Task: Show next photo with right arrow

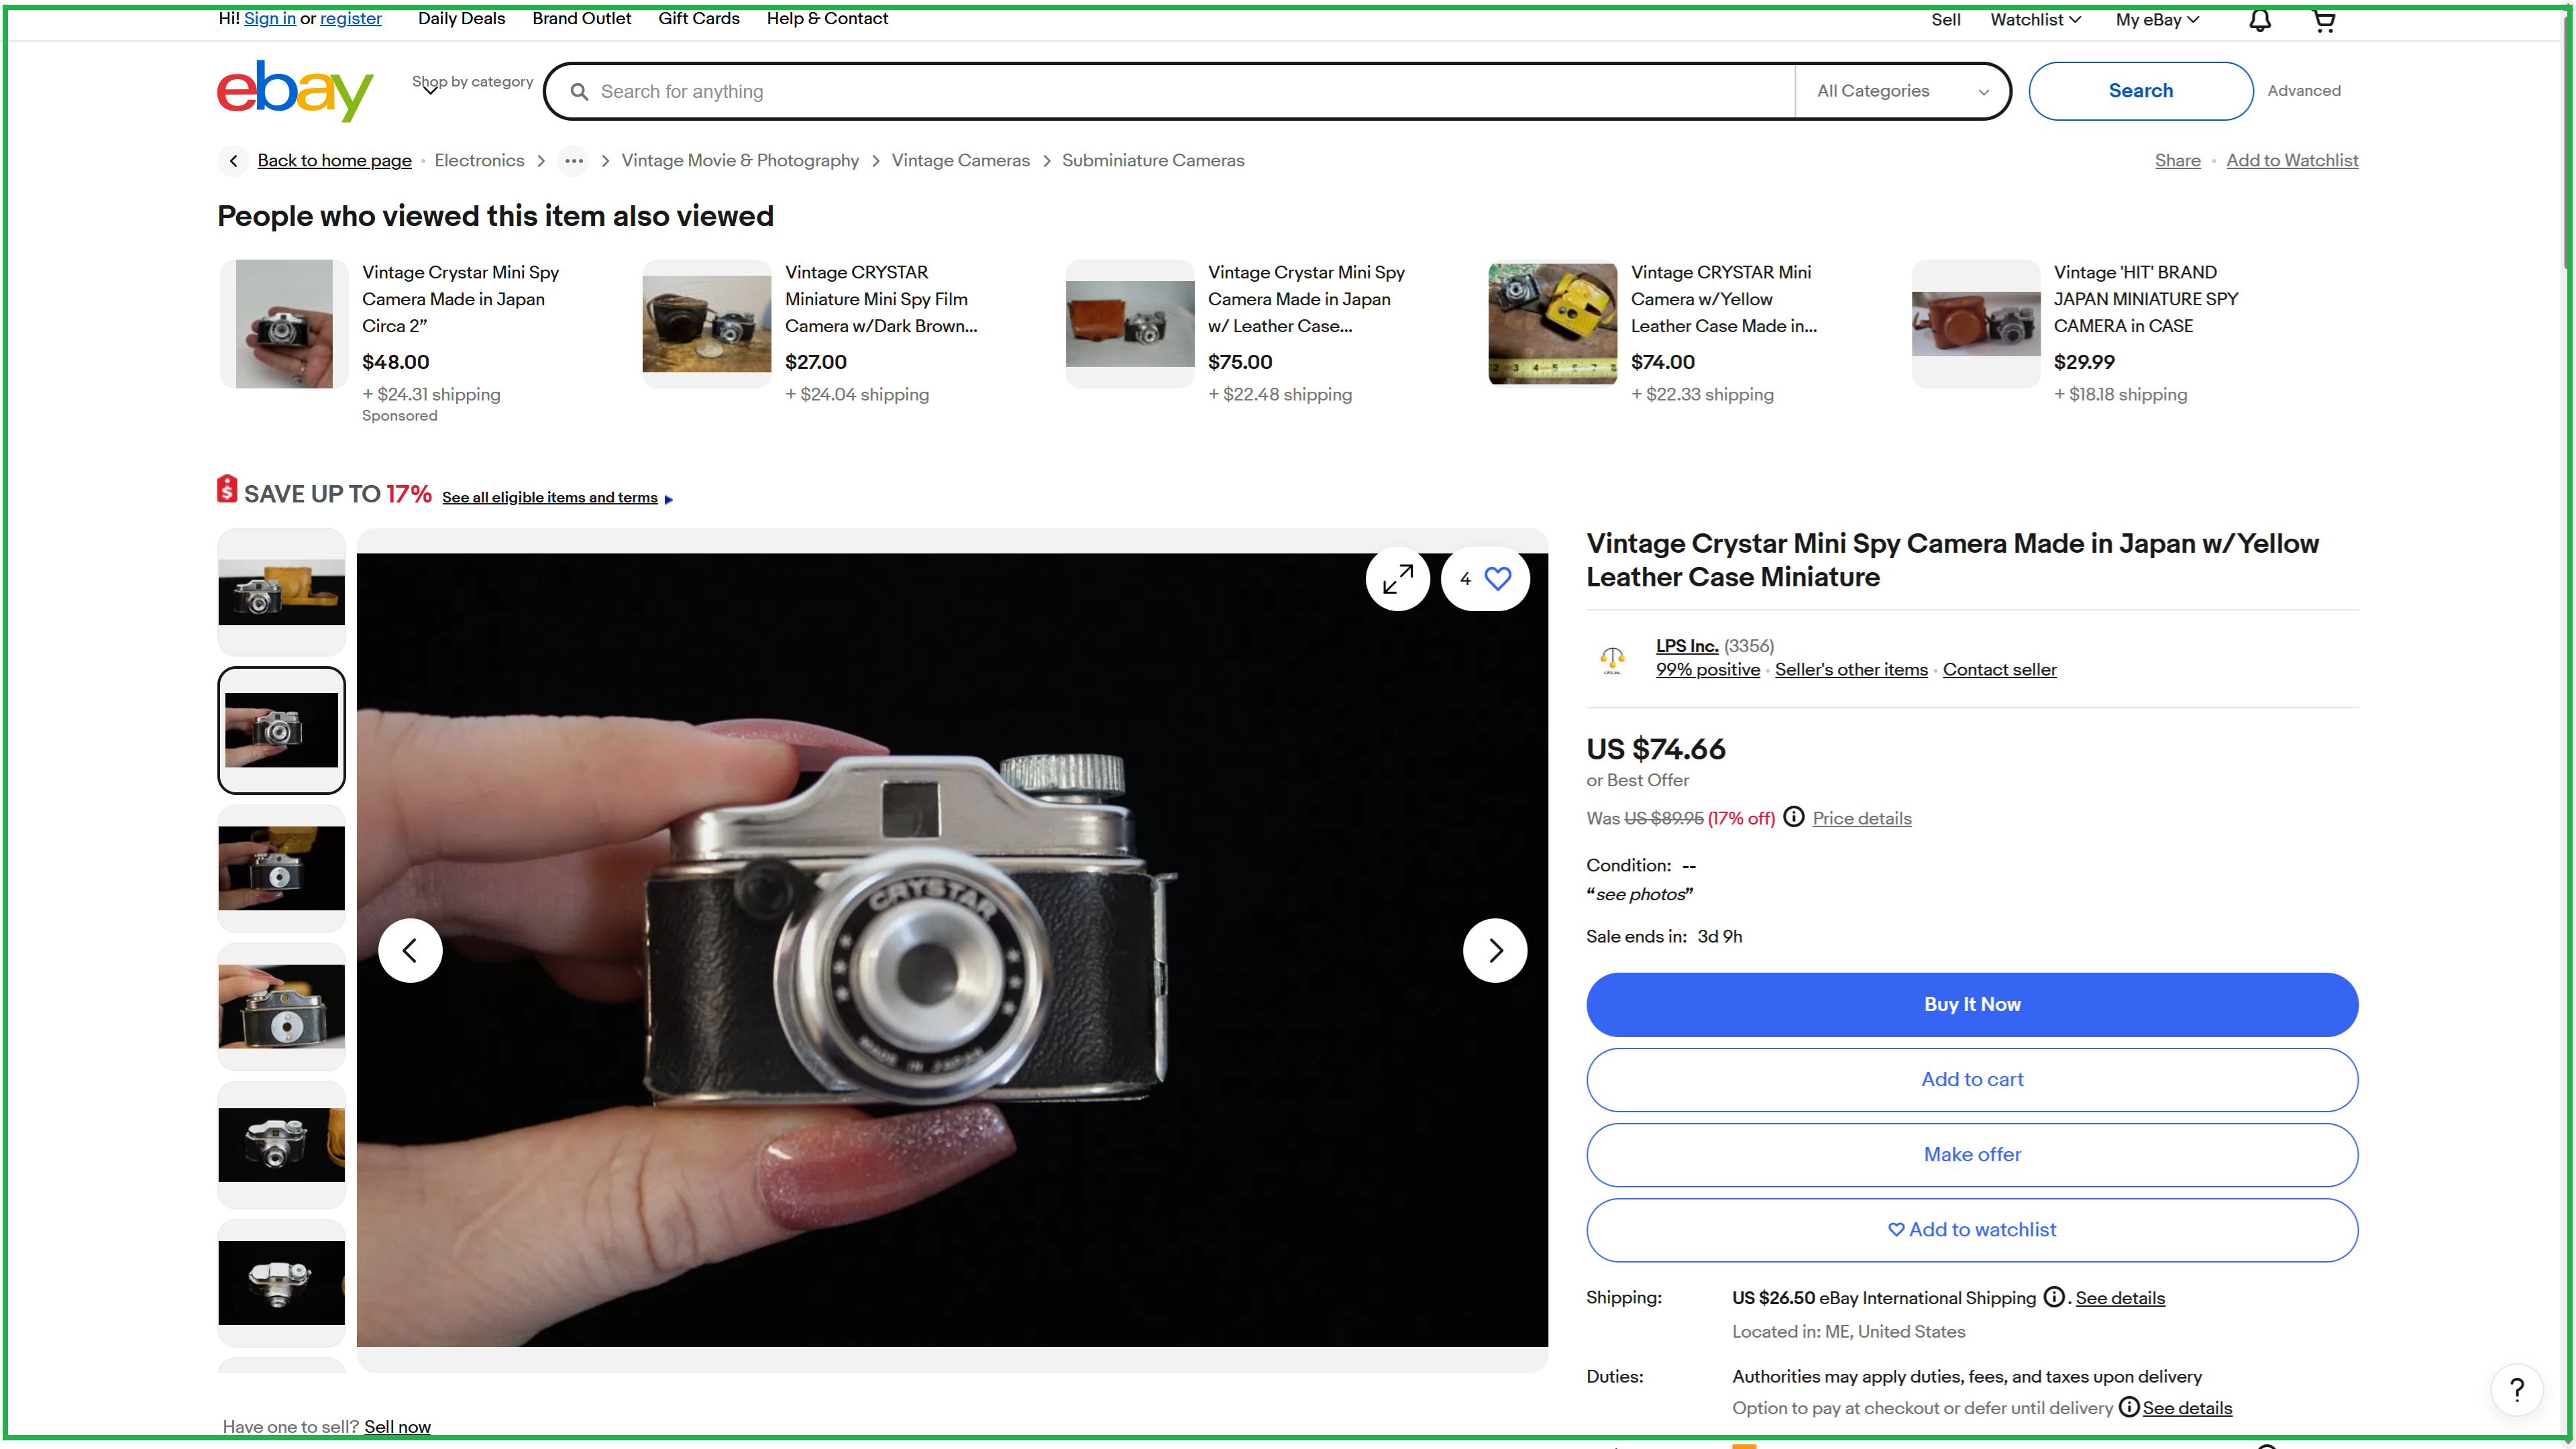Action: (1494, 950)
